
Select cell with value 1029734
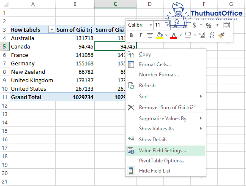tap(75, 97)
